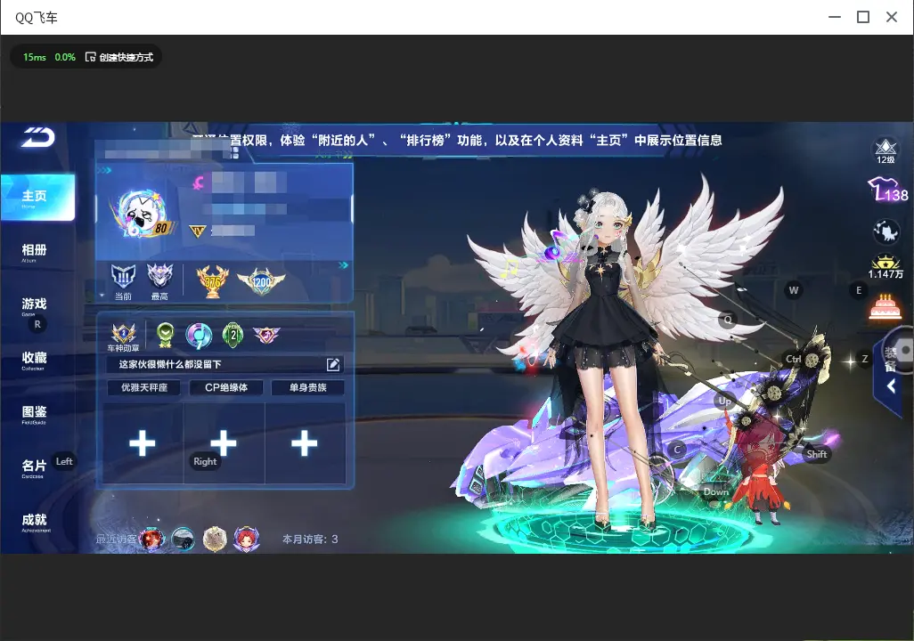Click the 最高 highest rank badge
Viewport: 914px width, 641px height.
coord(159,281)
